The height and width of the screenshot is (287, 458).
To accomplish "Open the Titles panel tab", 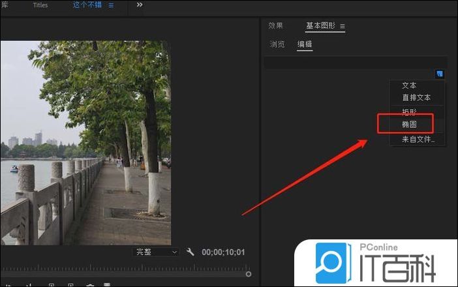I will [40, 5].
